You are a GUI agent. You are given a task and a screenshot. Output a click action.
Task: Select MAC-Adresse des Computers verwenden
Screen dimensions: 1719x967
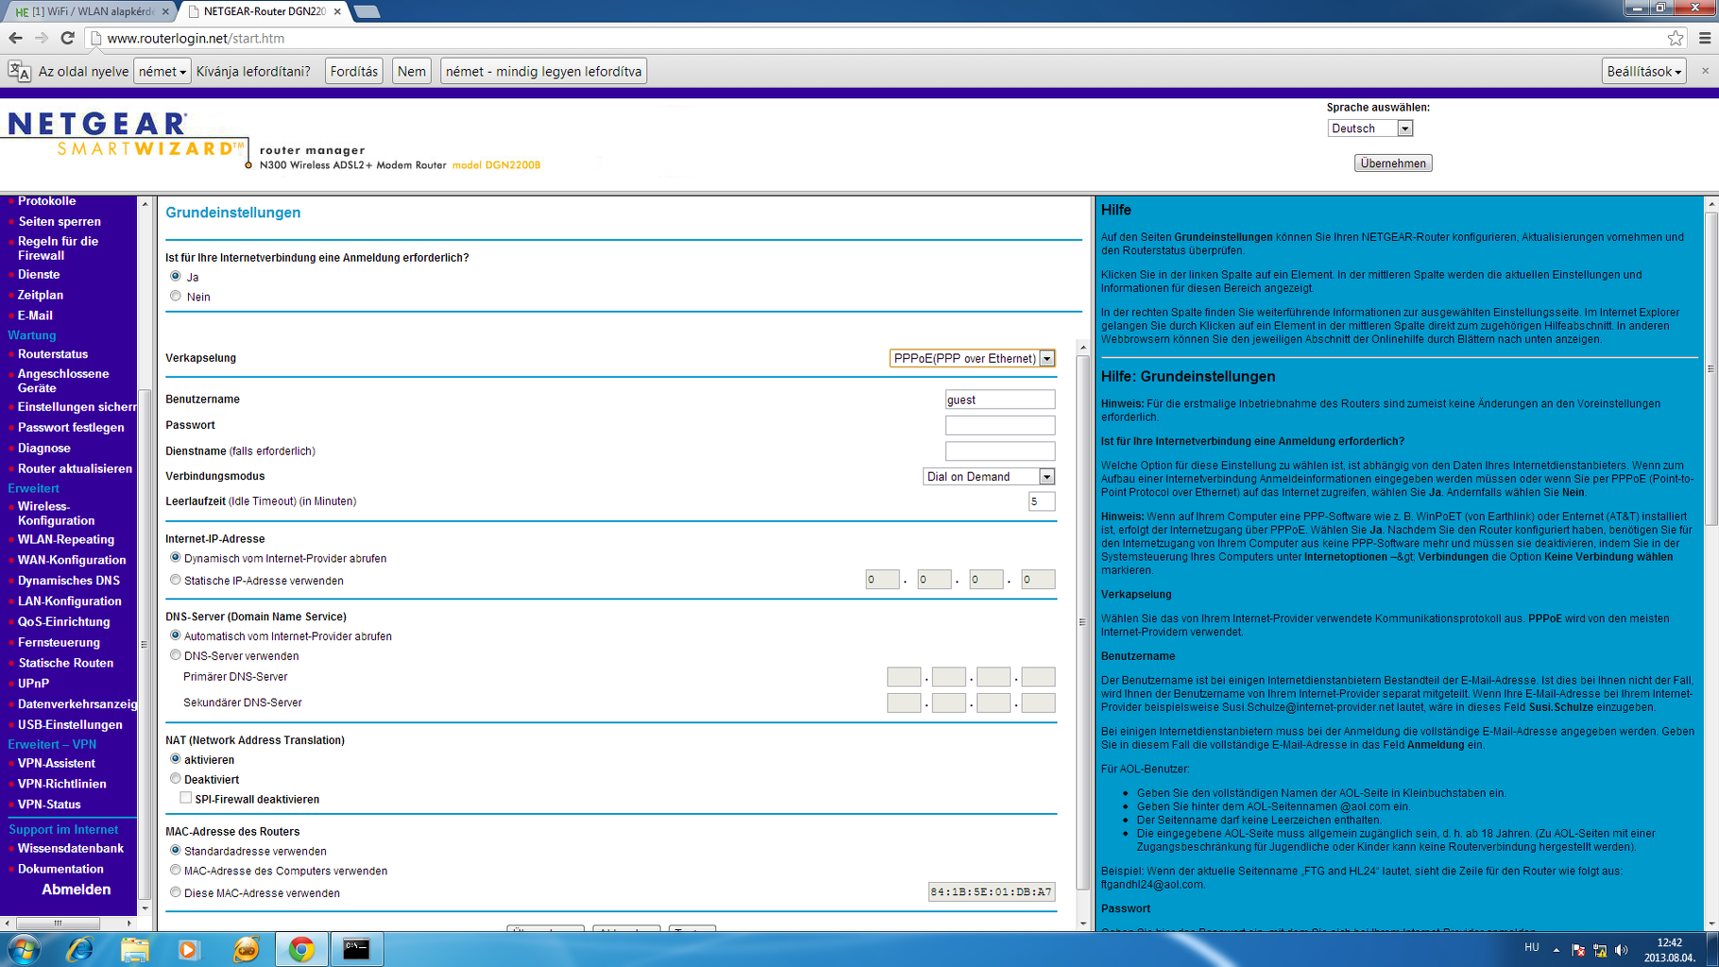pos(176,871)
